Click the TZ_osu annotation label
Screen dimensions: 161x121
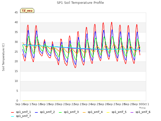pyautogui.click(x=27, y=11)
